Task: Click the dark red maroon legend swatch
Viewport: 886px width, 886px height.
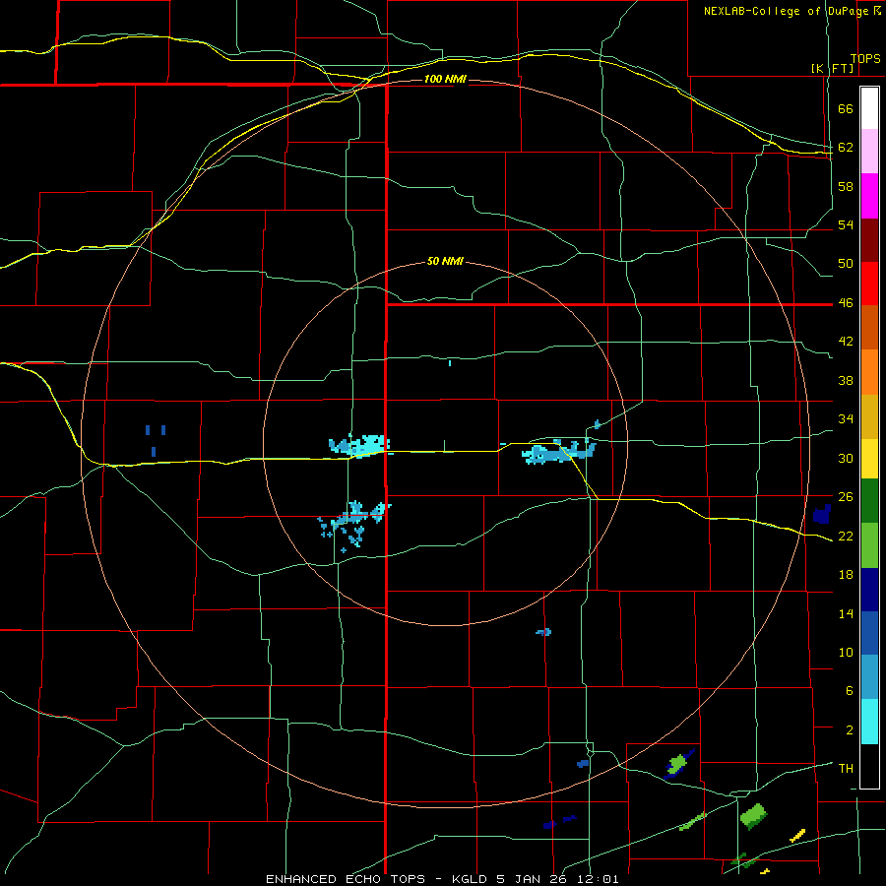Action: pos(869,240)
